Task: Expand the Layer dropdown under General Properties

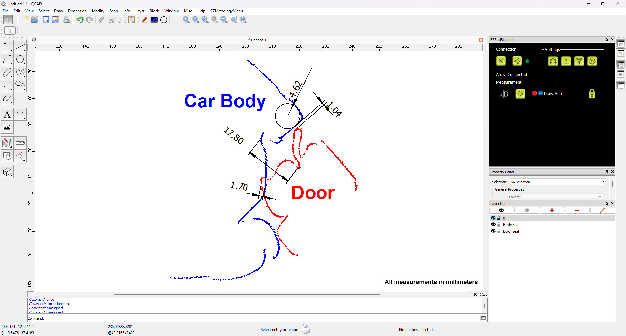Action: coord(600,197)
